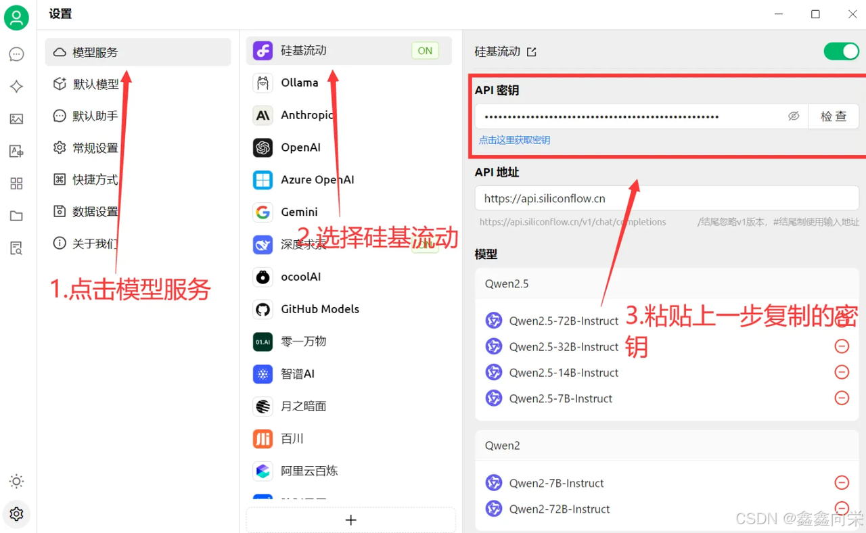Open 默认模型 settings

138,84
